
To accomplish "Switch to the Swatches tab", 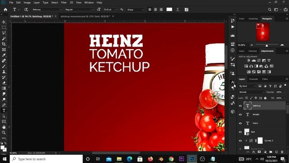I will click(x=253, y=19).
